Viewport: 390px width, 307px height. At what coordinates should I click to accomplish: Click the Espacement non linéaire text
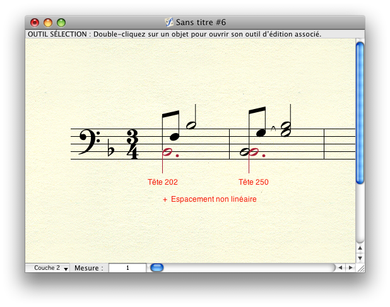click(213, 199)
